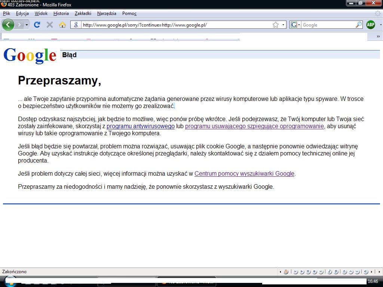This screenshot has width=383, height=287.
Task: Click the speaker volume icon in status bar
Action: click(x=366, y=272)
